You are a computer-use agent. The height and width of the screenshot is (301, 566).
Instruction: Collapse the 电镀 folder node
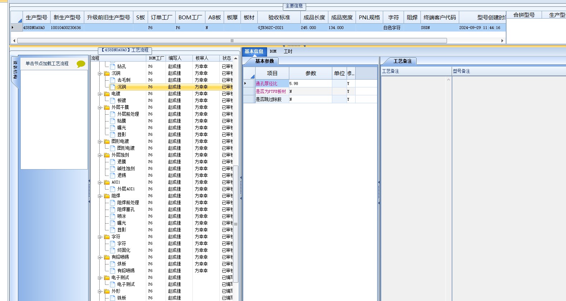tap(100, 94)
